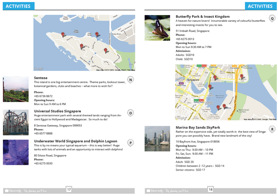Click the Tripomatic logo in page 17 footer
278x196 pixels.
click(11, 190)
